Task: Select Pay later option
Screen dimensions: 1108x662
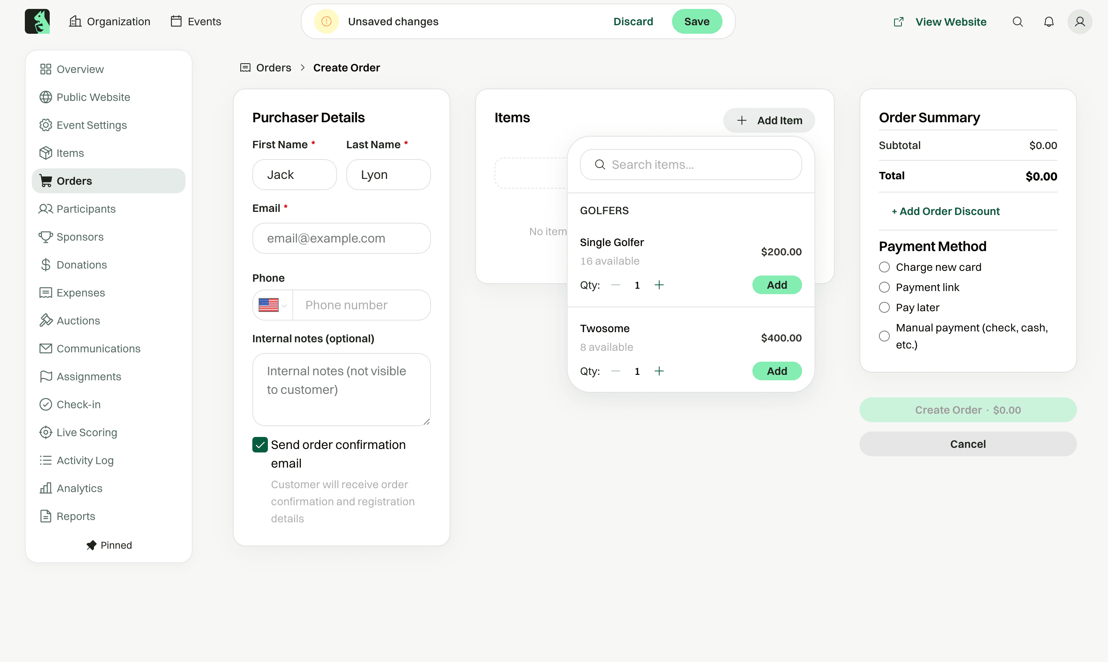Action: (x=884, y=307)
